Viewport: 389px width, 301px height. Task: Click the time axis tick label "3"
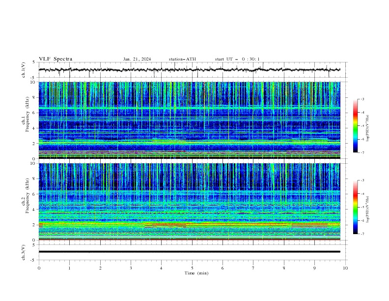coord(131,268)
